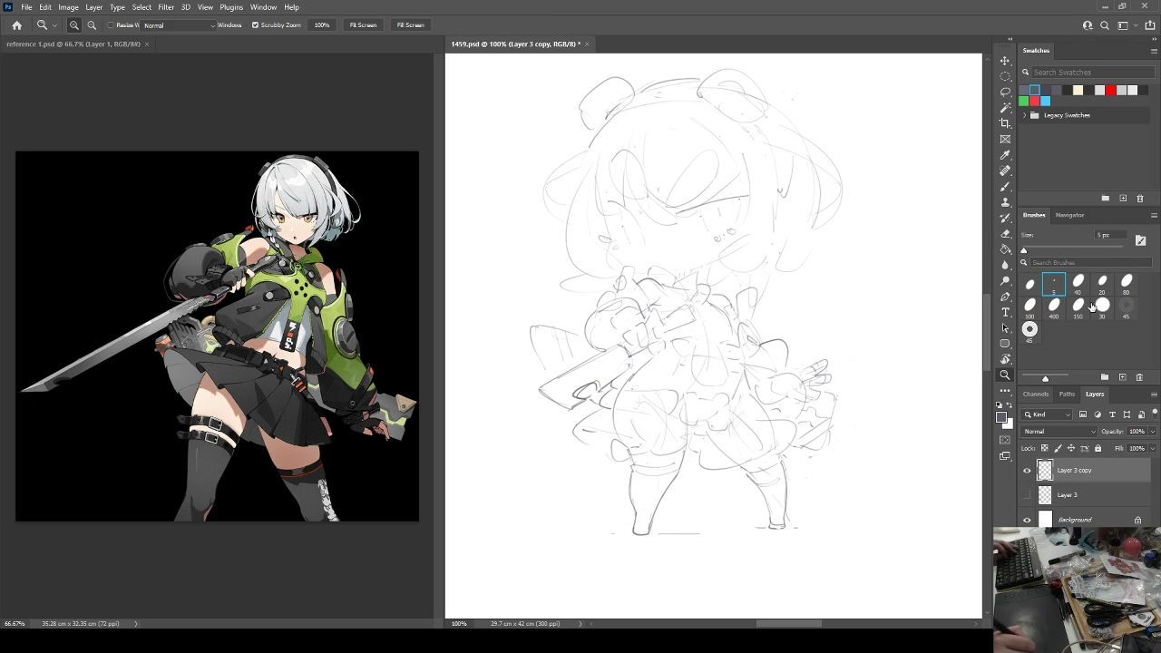Switch to the Navigator tab

click(1070, 215)
